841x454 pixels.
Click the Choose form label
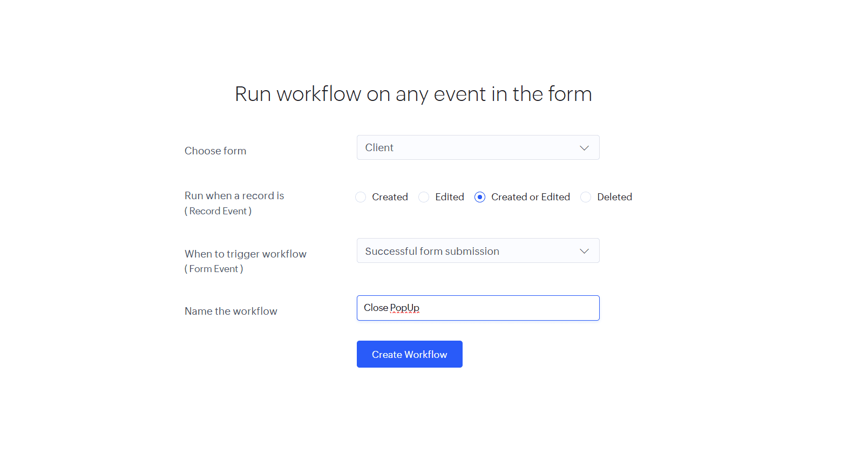click(x=215, y=151)
